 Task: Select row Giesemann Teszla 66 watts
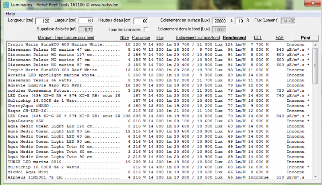click(x=159, y=80)
